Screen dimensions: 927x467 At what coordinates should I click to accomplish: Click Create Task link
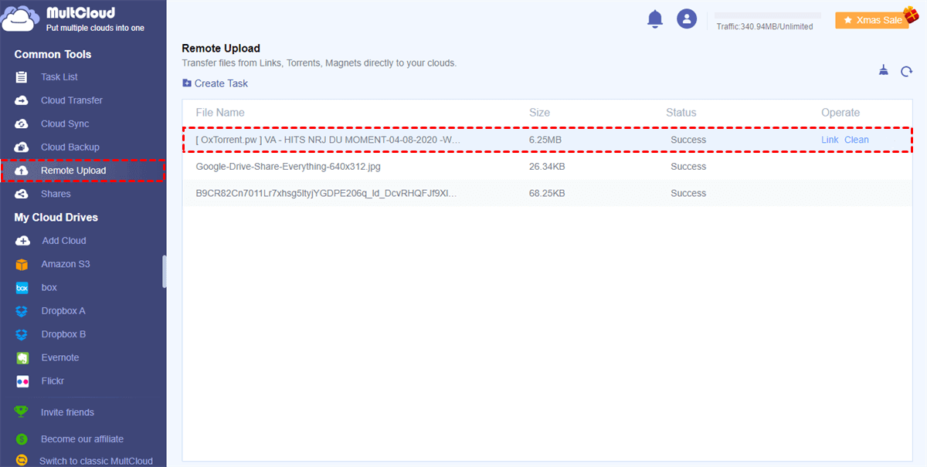221,83
